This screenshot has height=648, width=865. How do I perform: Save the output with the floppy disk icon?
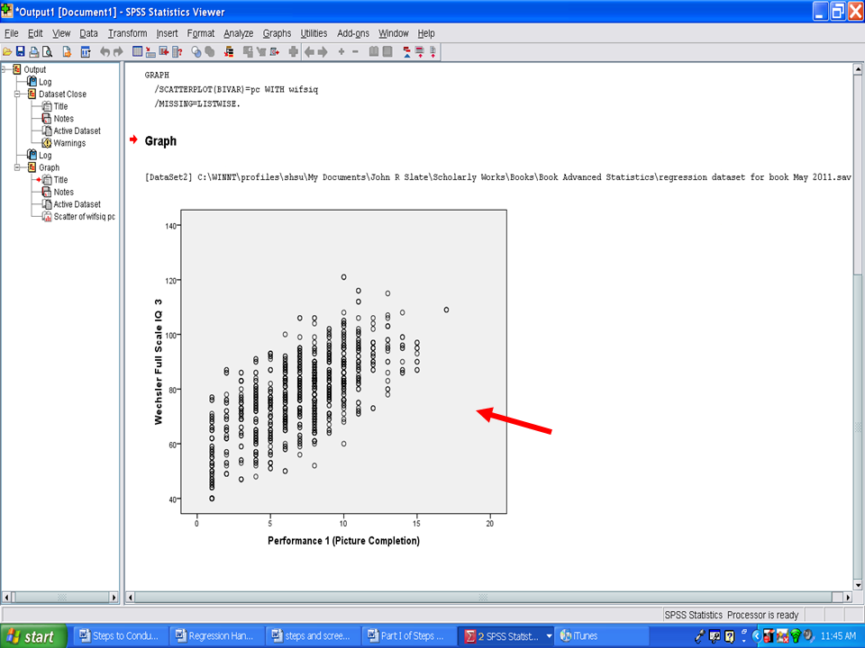(x=20, y=52)
